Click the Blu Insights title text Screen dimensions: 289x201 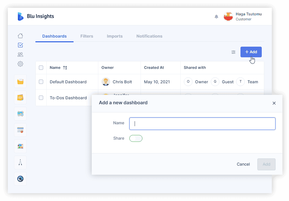[x=40, y=16]
